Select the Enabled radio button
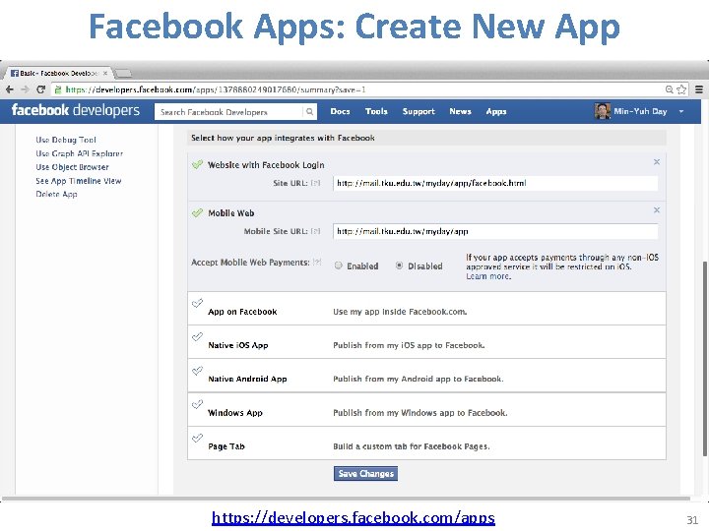709x531 pixels. 338,265
